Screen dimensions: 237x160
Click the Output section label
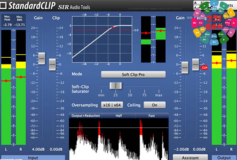coord(224,158)
